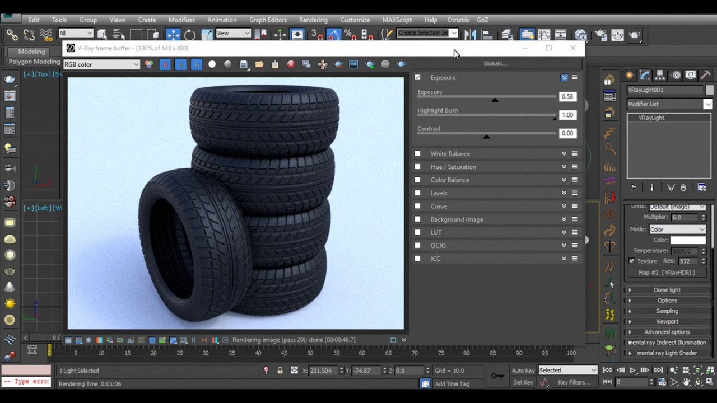Click the Mirror tool icon
717x403 pixels.
click(x=470, y=34)
